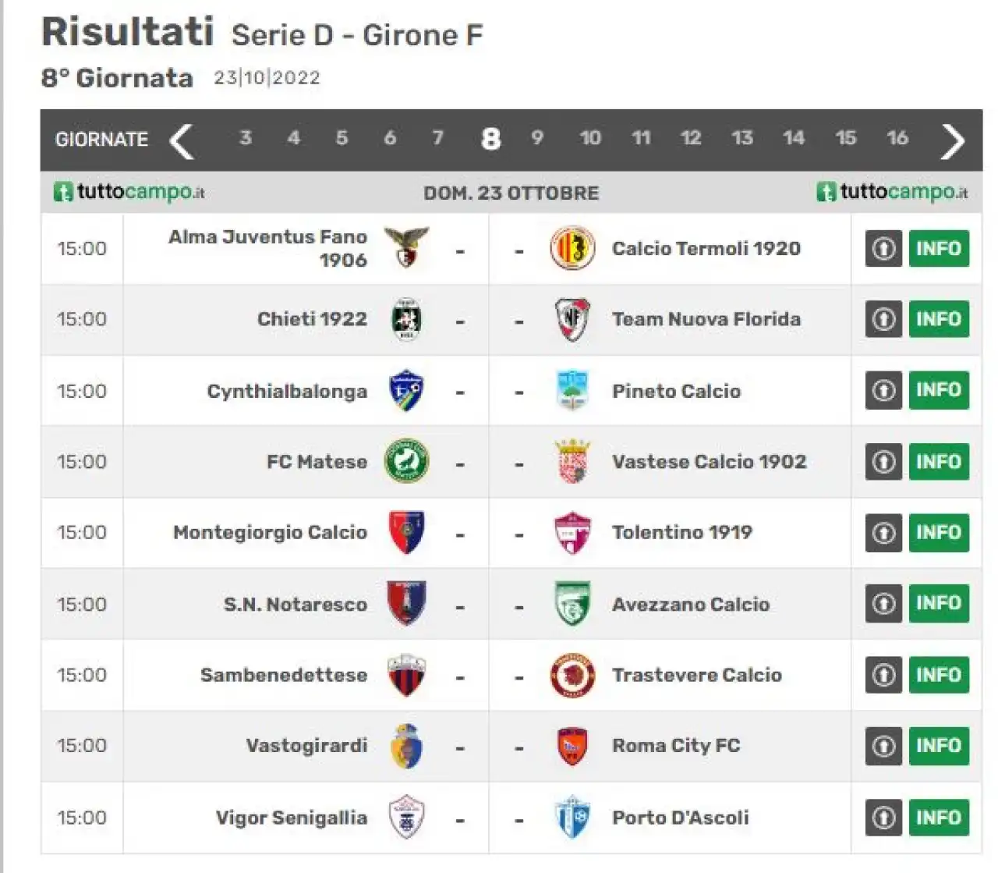This screenshot has height=873, width=998.
Task: Open INFO for Vigor Senigallia match
Action: (939, 818)
